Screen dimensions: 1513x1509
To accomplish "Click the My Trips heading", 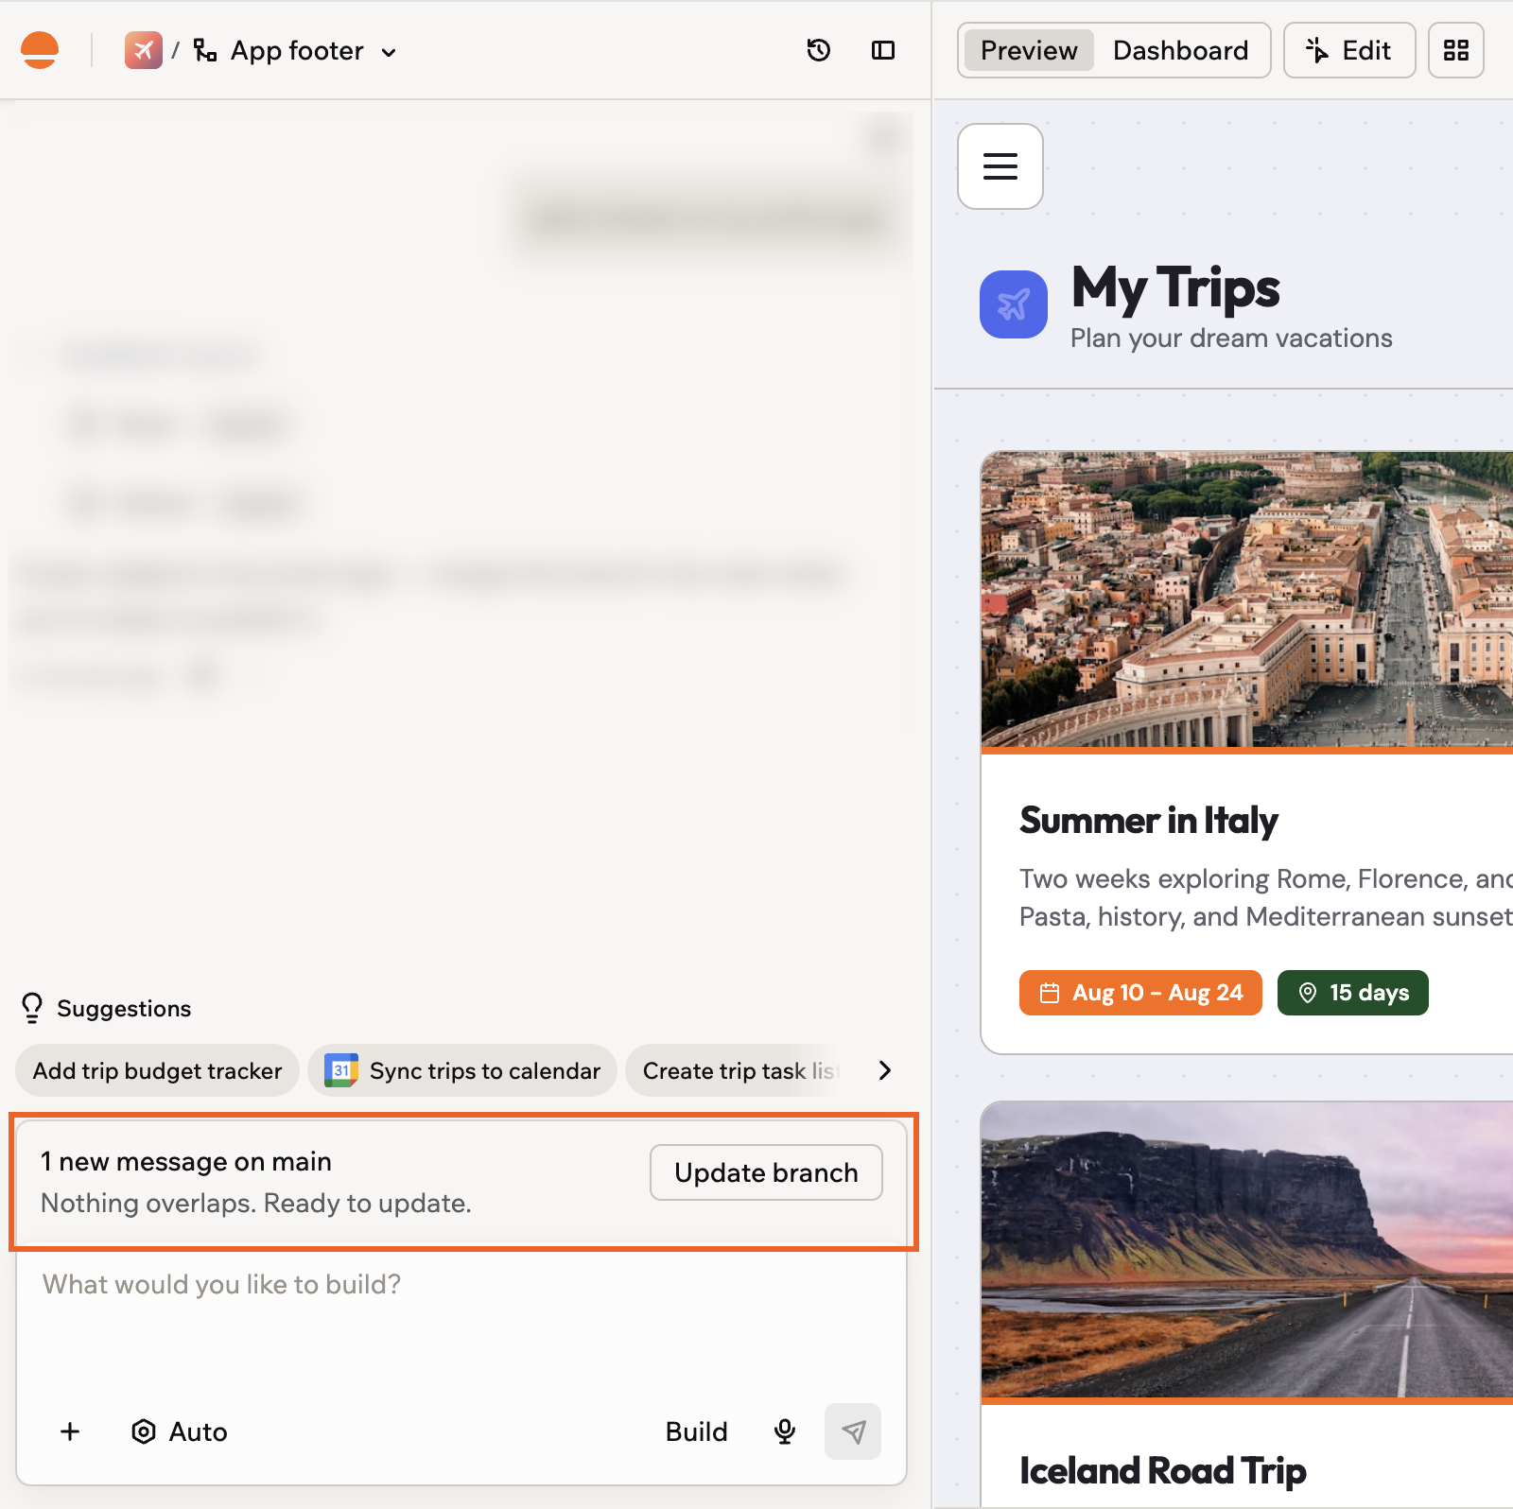I will [x=1175, y=287].
